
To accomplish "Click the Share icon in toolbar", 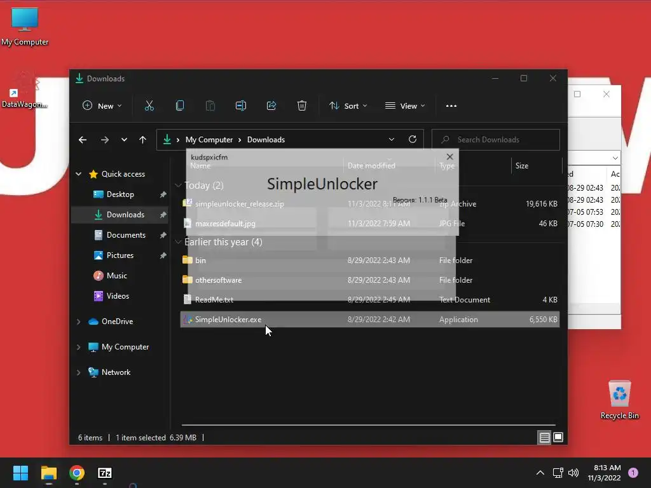I will click(271, 106).
